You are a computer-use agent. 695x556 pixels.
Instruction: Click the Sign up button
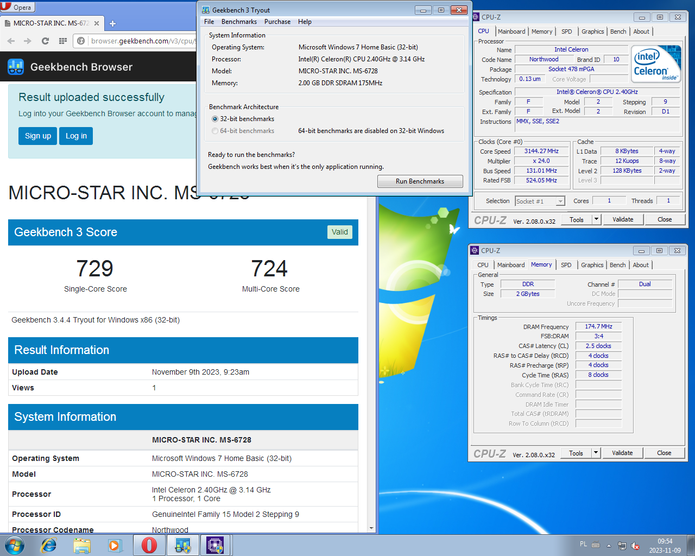(38, 136)
